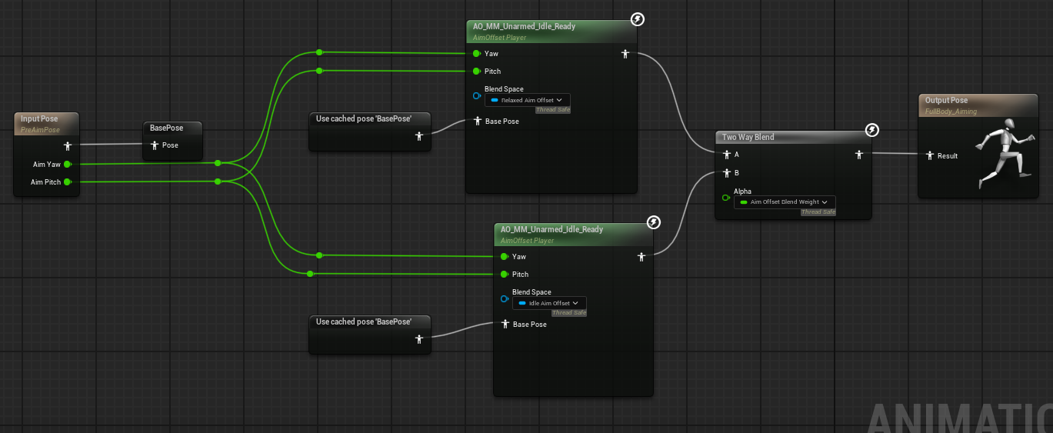Click reroute knot just before Idle node's Pitch pin
1053x433 pixels.
tap(310, 273)
